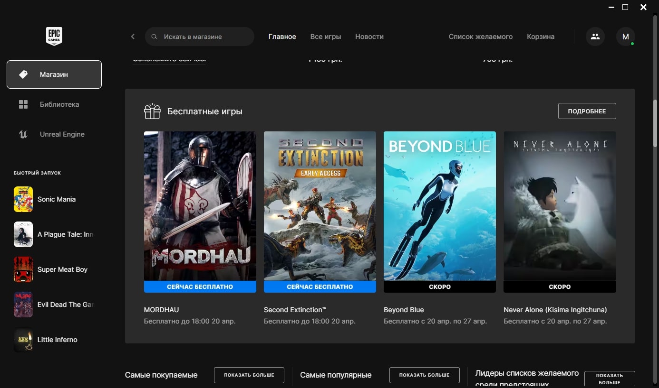
Task: Open the profile avatar M menu
Action: pyautogui.click(x=626, y=37)
